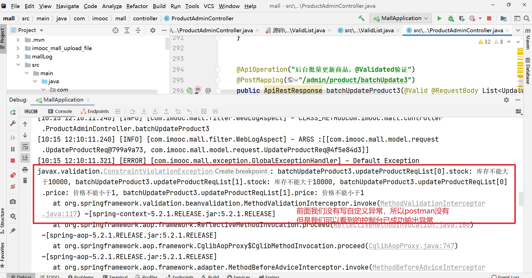
Task: Expand the imooc_mall_upload_file folder
Action: click(x=18, y=48)
